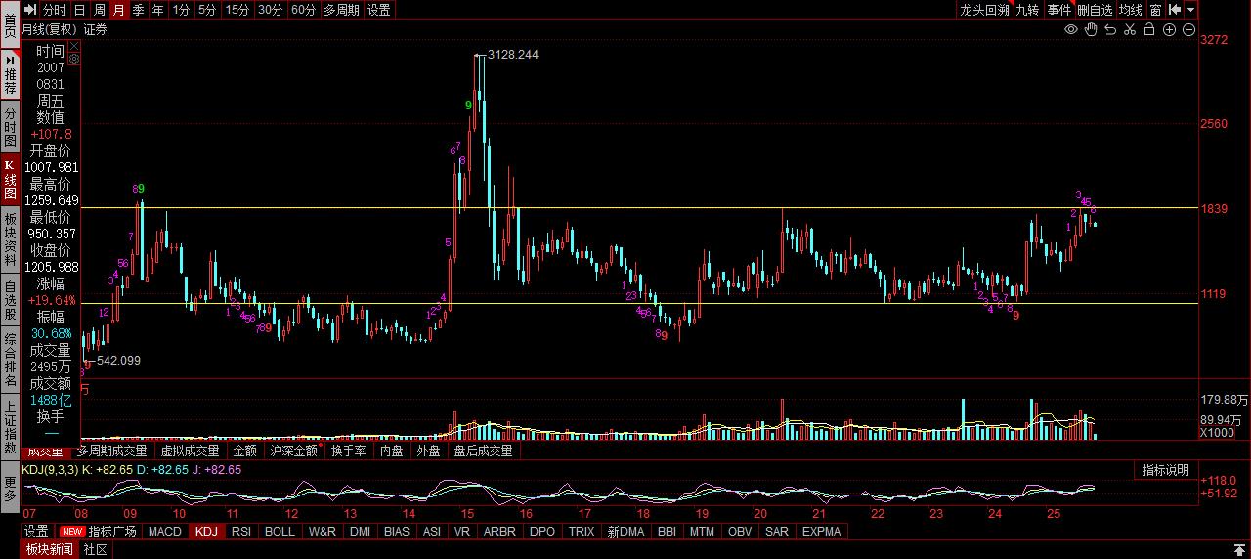1251x559 pixels.
Task: Open the 上证指数 sidebar tab
Action: pyautogui.click(x=10, y=427)
